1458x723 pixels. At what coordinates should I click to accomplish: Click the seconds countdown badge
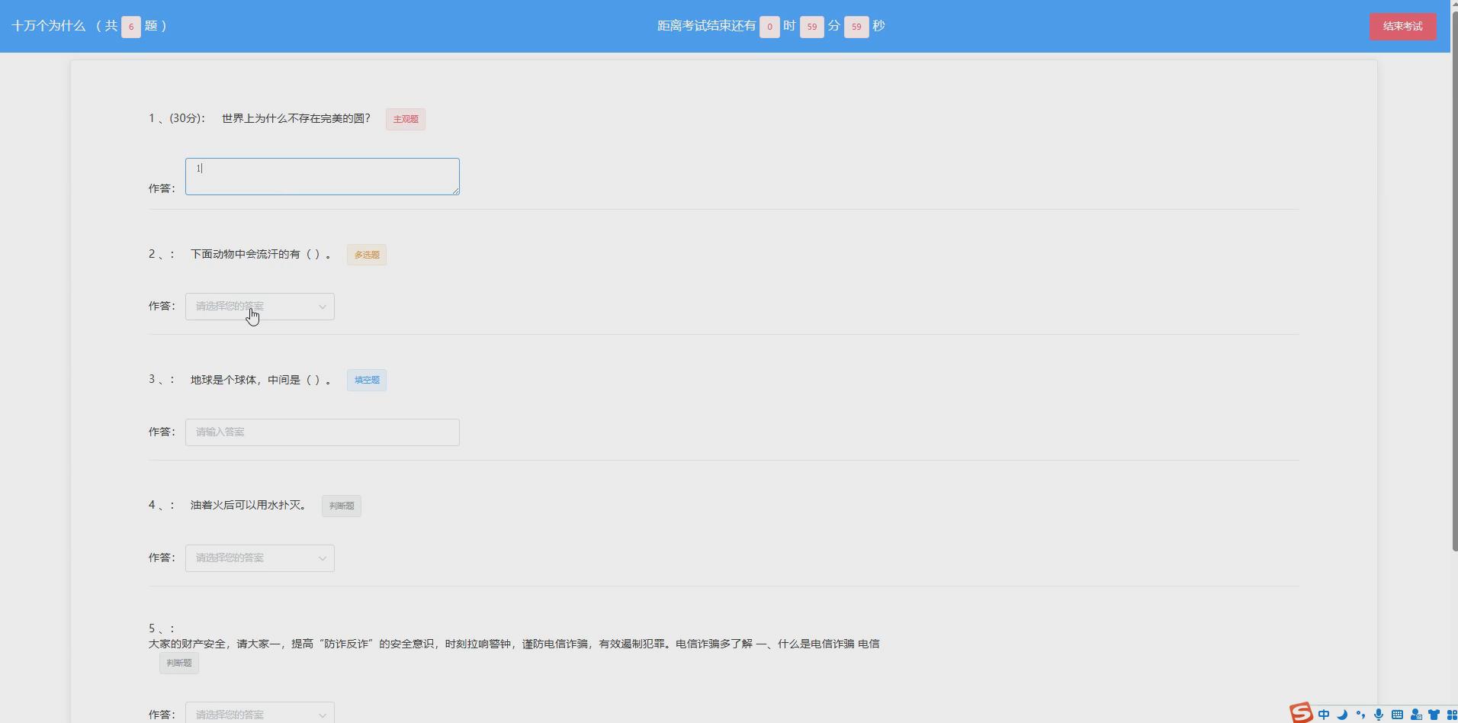click(x=856, y=27)
